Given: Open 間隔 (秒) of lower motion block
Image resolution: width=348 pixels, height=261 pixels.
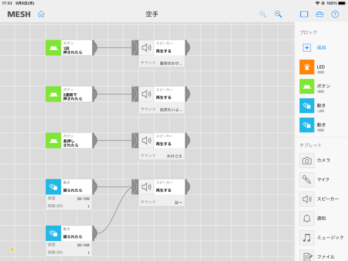Looking at the screenshot, I should click(69, 253).
